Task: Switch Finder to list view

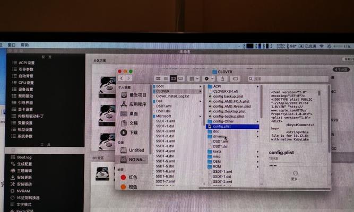Action: tap(166, 78)
